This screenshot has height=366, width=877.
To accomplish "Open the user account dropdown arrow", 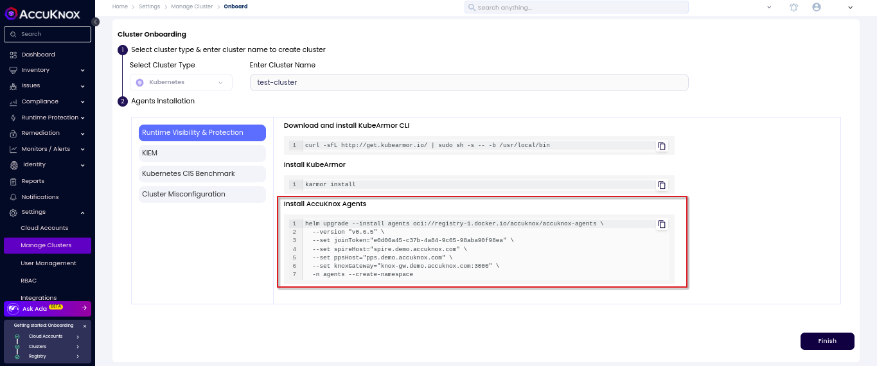I will (x=850, y=8).
